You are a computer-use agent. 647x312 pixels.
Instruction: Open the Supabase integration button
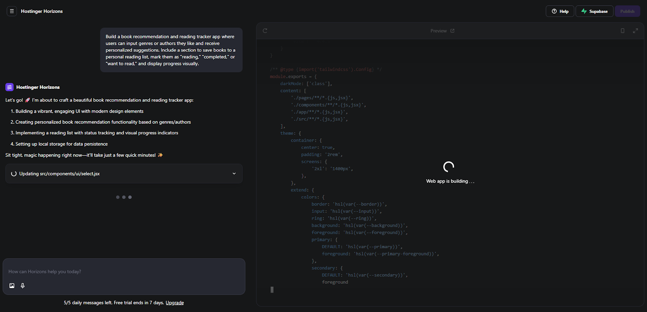pos(594,11)
